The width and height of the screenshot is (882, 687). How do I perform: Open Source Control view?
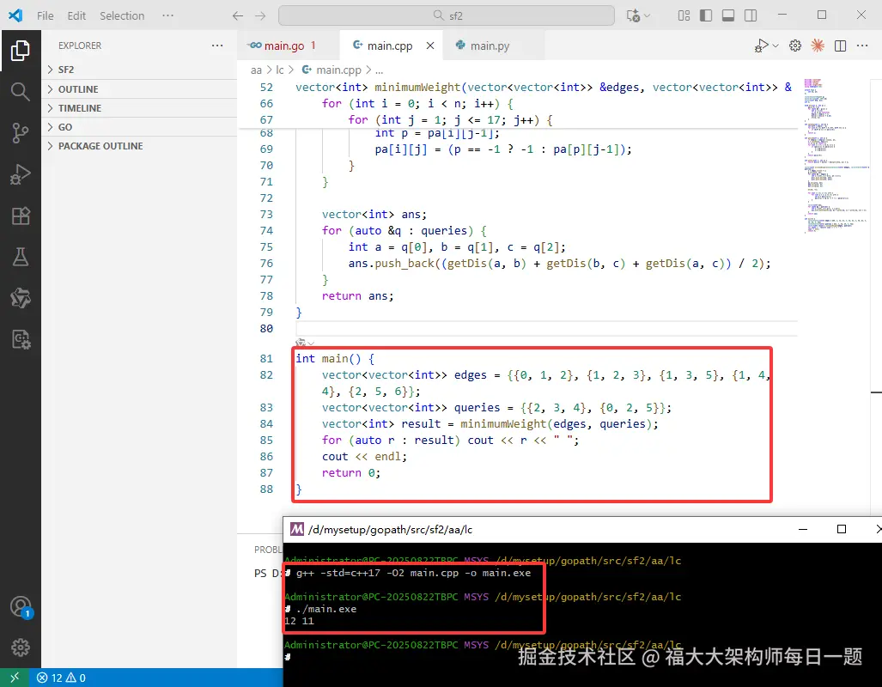pos(21,133)
